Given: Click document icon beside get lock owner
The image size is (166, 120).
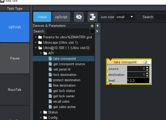Looking at the screenshot, I should pos(50,96).
